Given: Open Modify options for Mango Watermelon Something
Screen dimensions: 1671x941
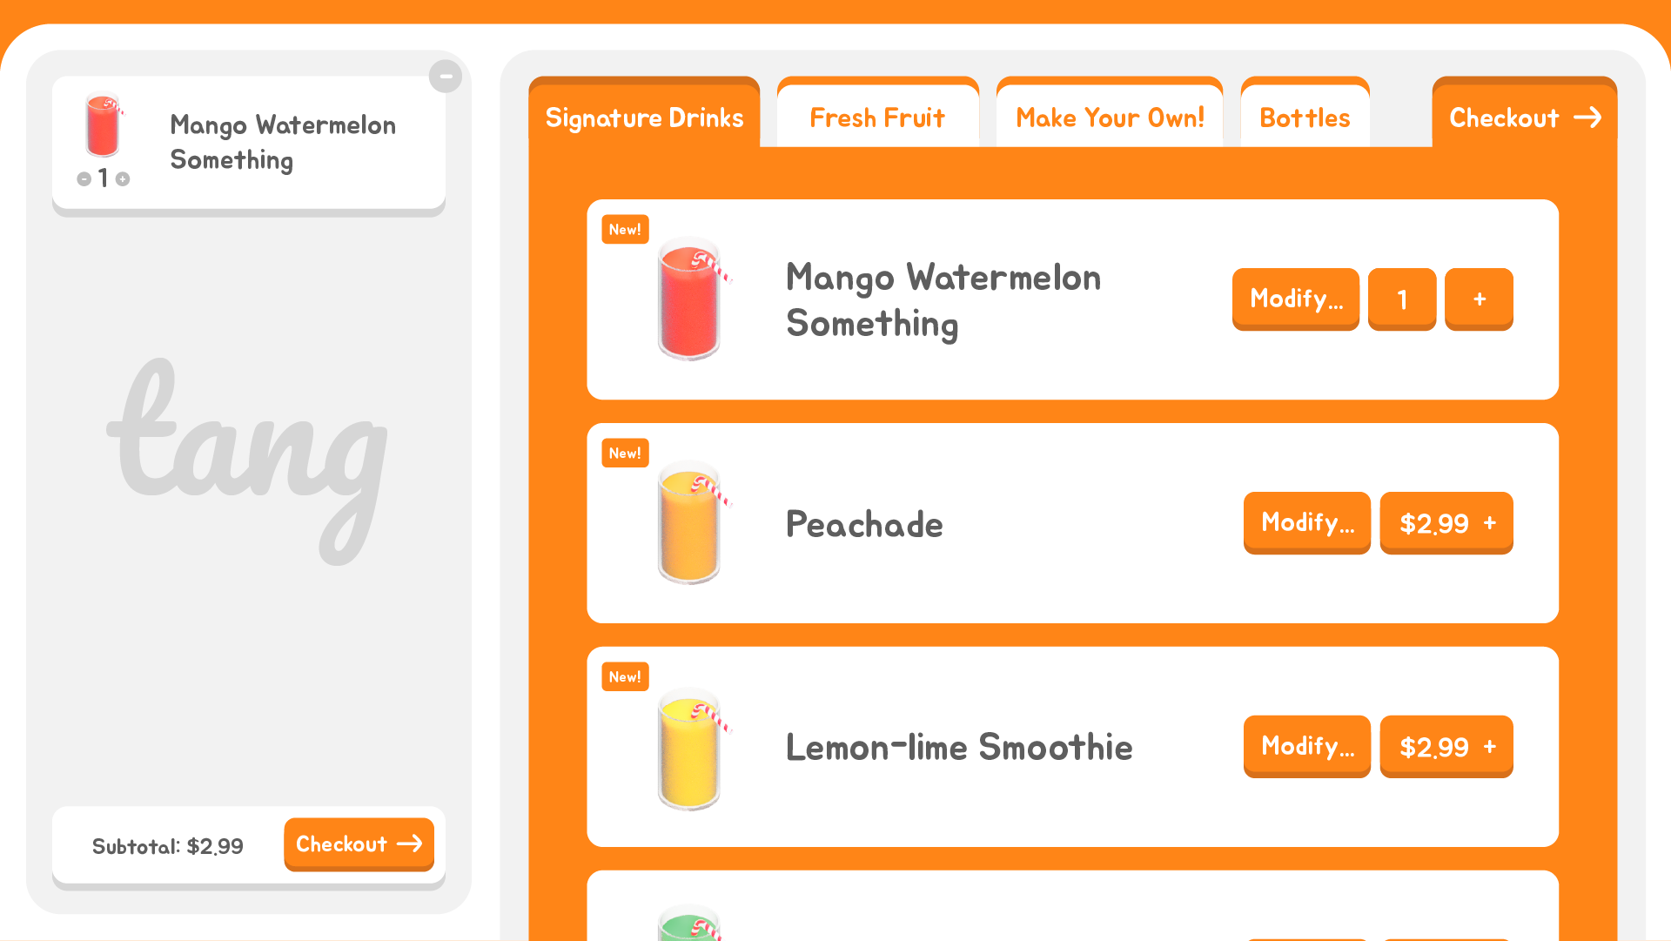Looking at the screenshot, I should click(1295, 299).
